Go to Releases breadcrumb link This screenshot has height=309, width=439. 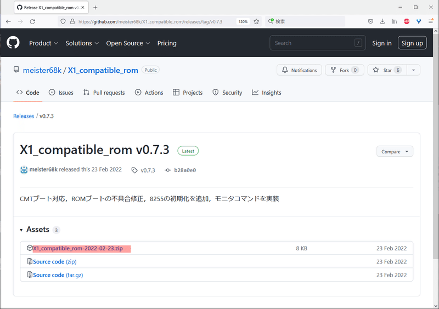pos(24,116)
